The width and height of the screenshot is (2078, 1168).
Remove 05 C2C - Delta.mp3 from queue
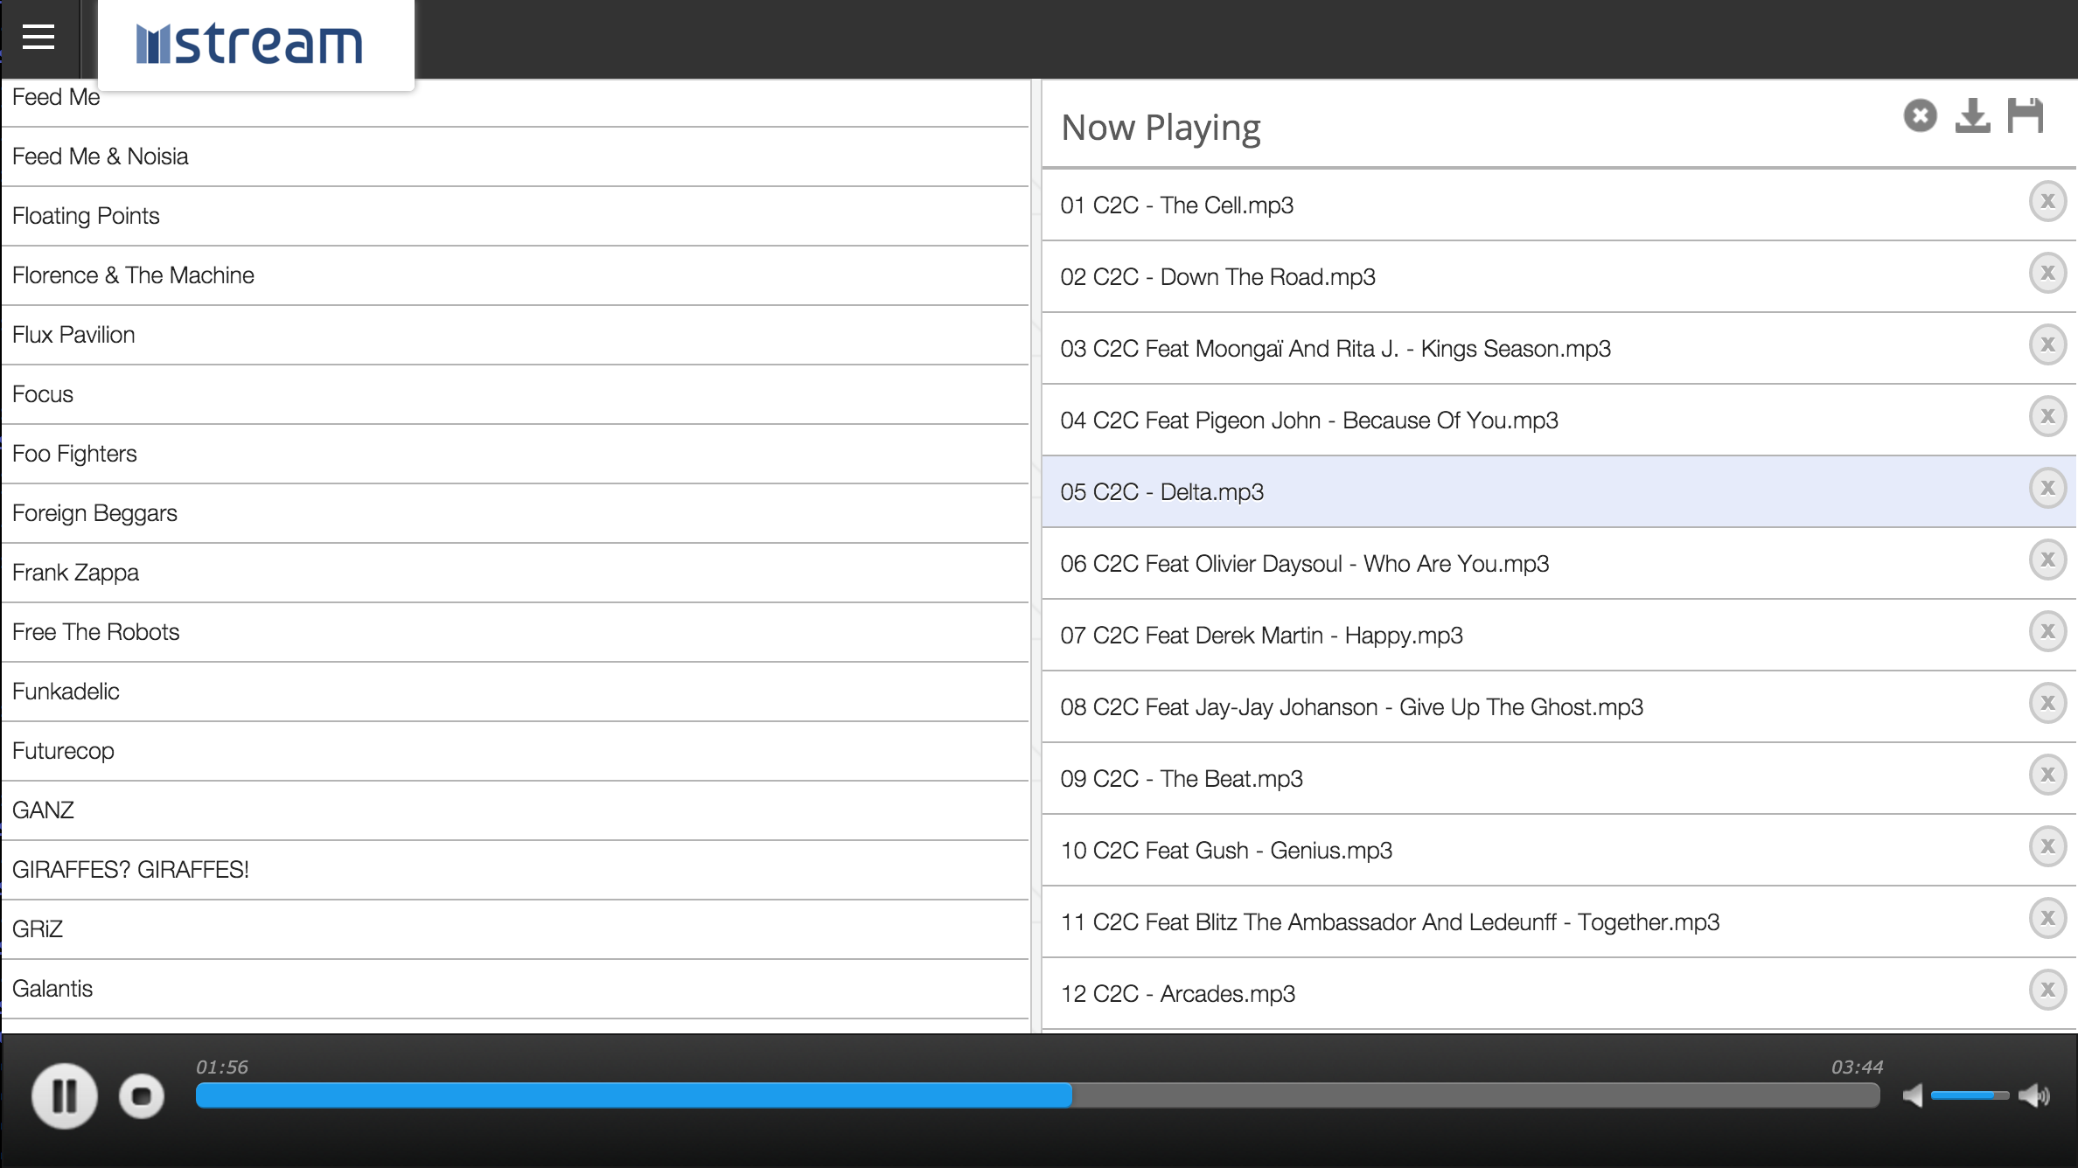coord(2047,489)
